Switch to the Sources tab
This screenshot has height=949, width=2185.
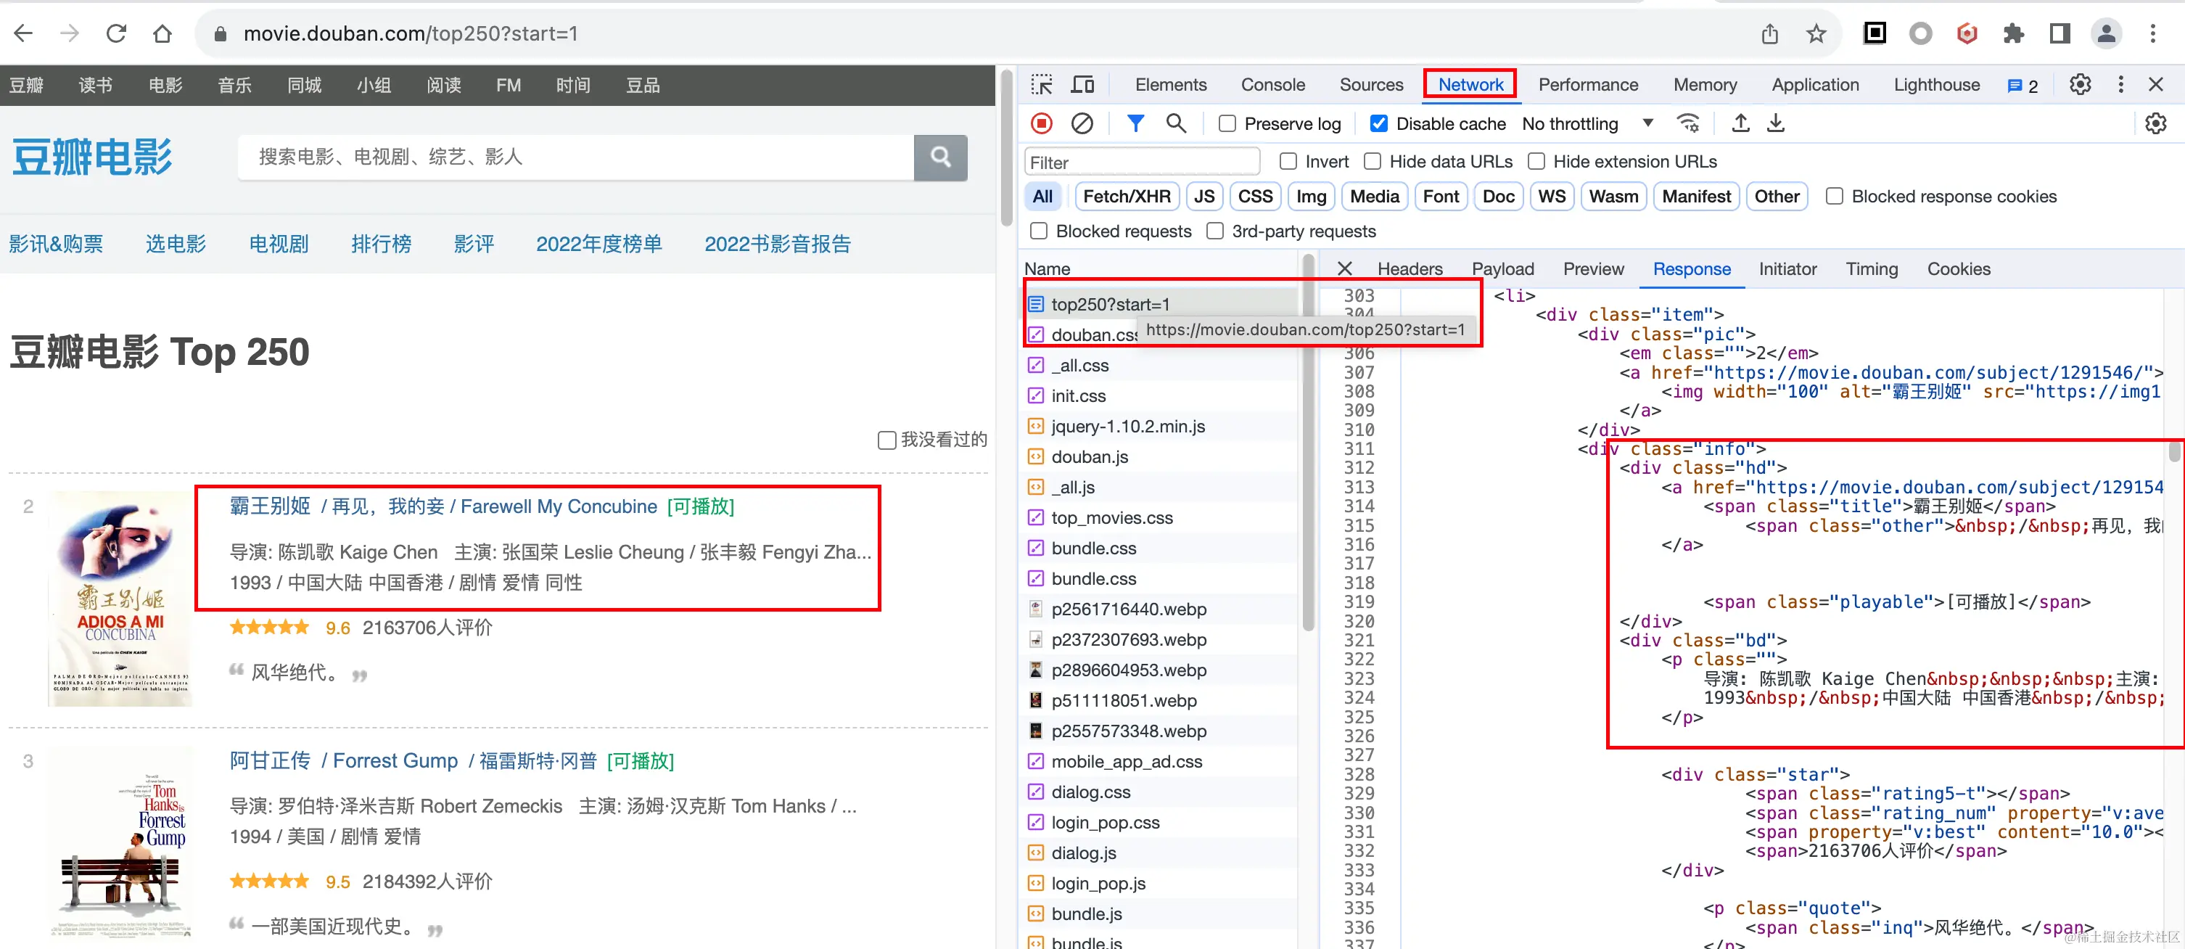(1371, 85)
